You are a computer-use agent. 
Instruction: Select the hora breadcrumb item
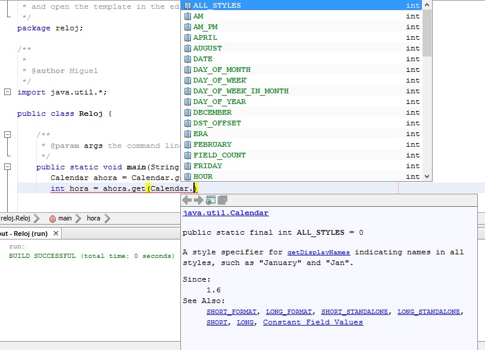click(93, 218)
